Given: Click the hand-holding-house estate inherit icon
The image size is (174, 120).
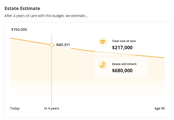Looking at the screenshot, I should [x=102, y=65].
